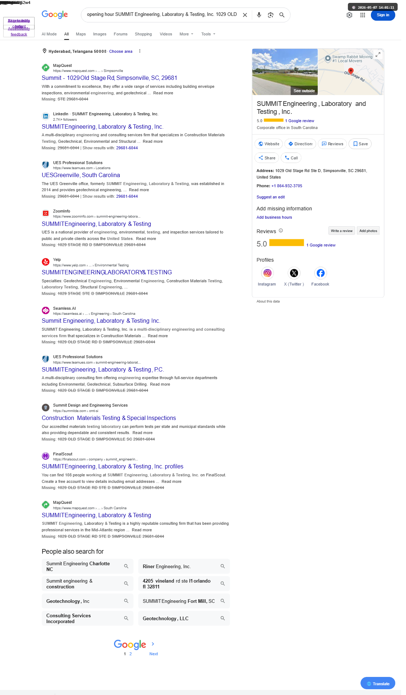Image resolution: width=406 pixels, height=695 pixels.
Task: Open the Google apps grid icon
Action: click(363, 15)
